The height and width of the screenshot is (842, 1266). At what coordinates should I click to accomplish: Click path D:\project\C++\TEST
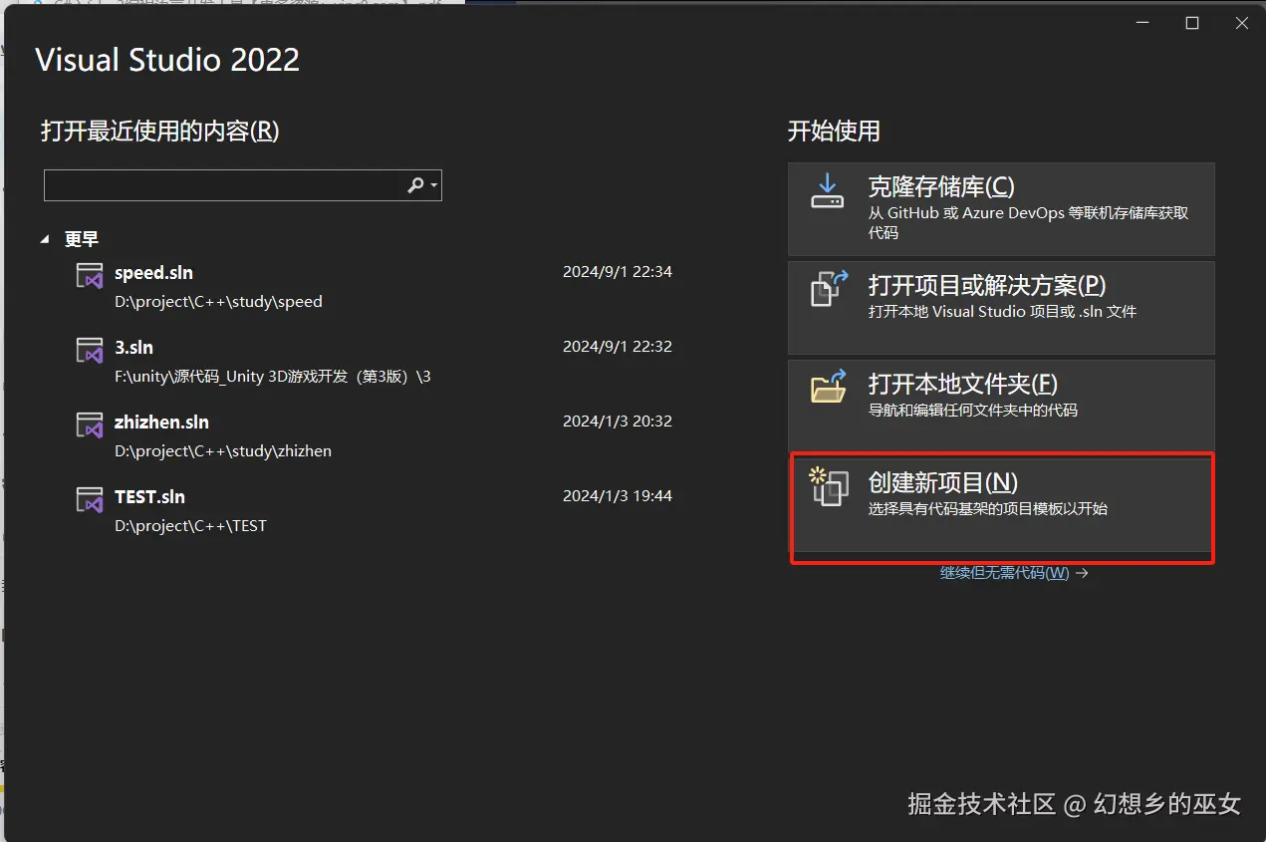(190, 525)
